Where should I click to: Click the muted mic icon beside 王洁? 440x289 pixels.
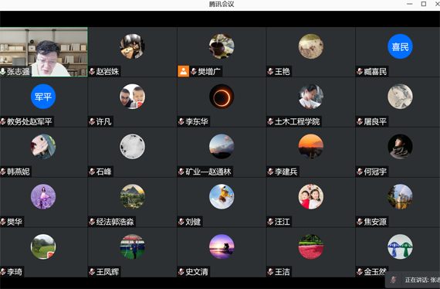click(x=270, y=272)
